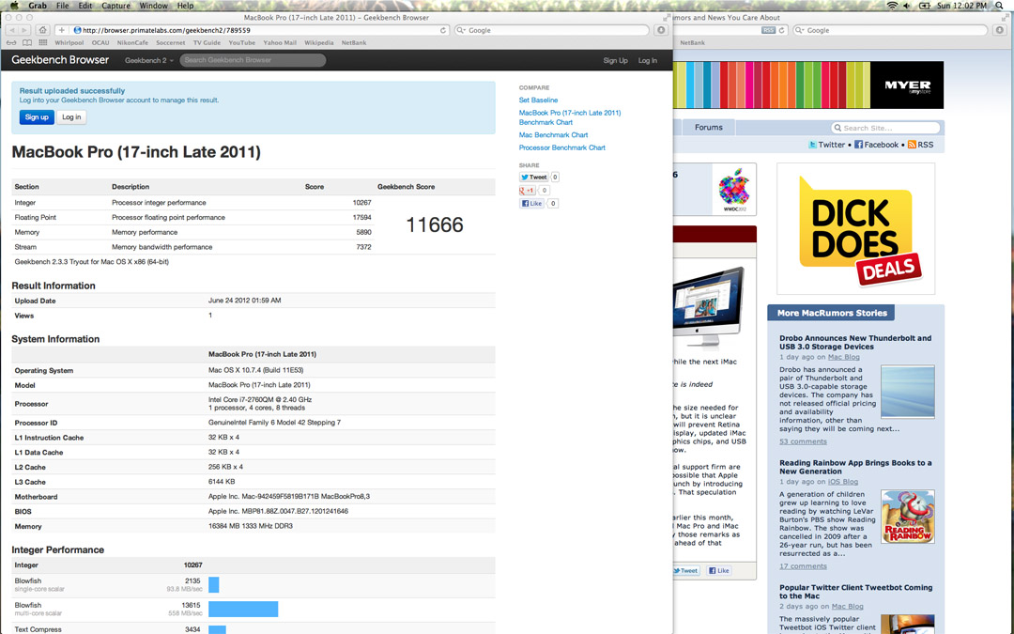This screenshot has height=634, width=1014.
Task: Open the Help menu
Action: click(186, 6)
